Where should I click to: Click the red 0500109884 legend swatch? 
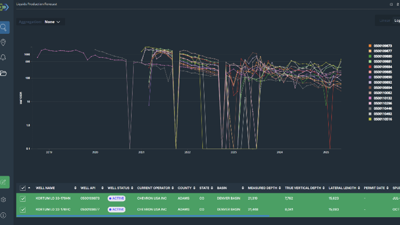point(370,67)
